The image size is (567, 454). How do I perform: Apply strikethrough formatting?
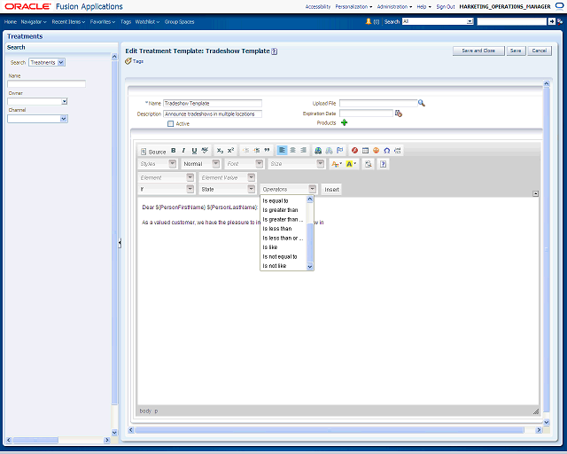tap(205, 151)
